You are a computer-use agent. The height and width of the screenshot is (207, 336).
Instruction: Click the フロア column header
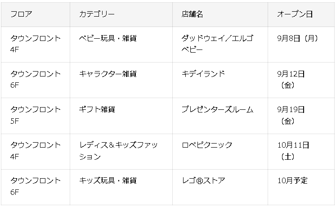click(36, 14)
